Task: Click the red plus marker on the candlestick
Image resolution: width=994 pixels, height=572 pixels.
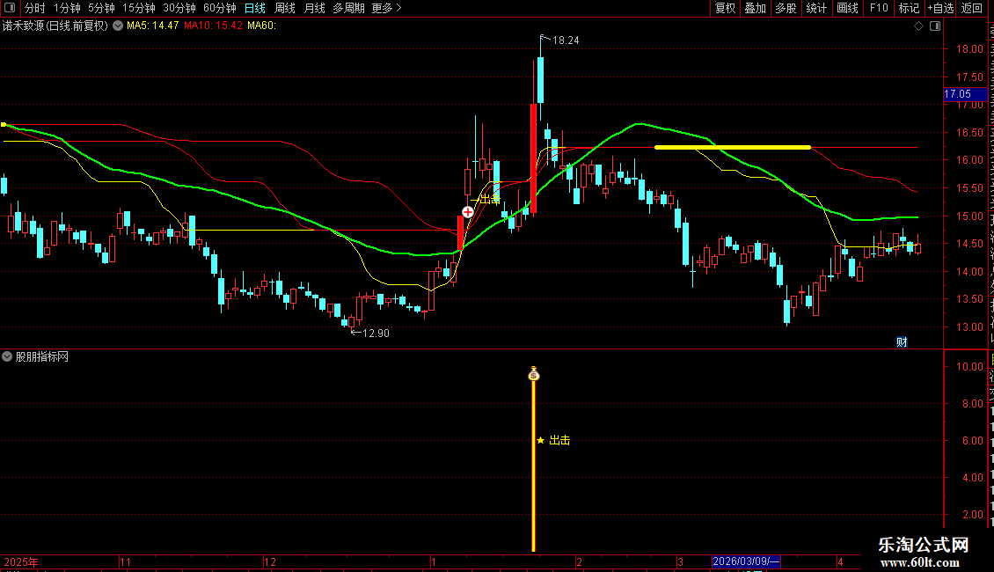Action: point(468,212)
